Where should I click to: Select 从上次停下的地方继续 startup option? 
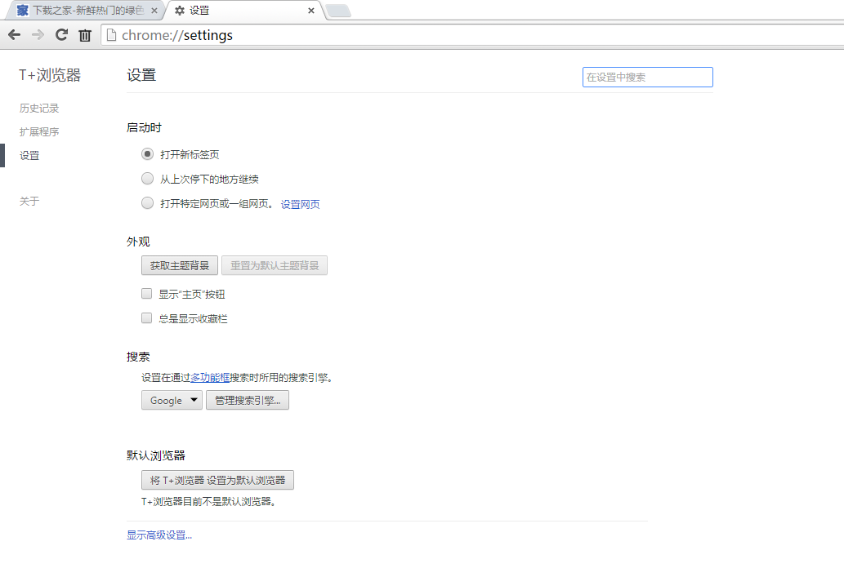click(147, 178)
